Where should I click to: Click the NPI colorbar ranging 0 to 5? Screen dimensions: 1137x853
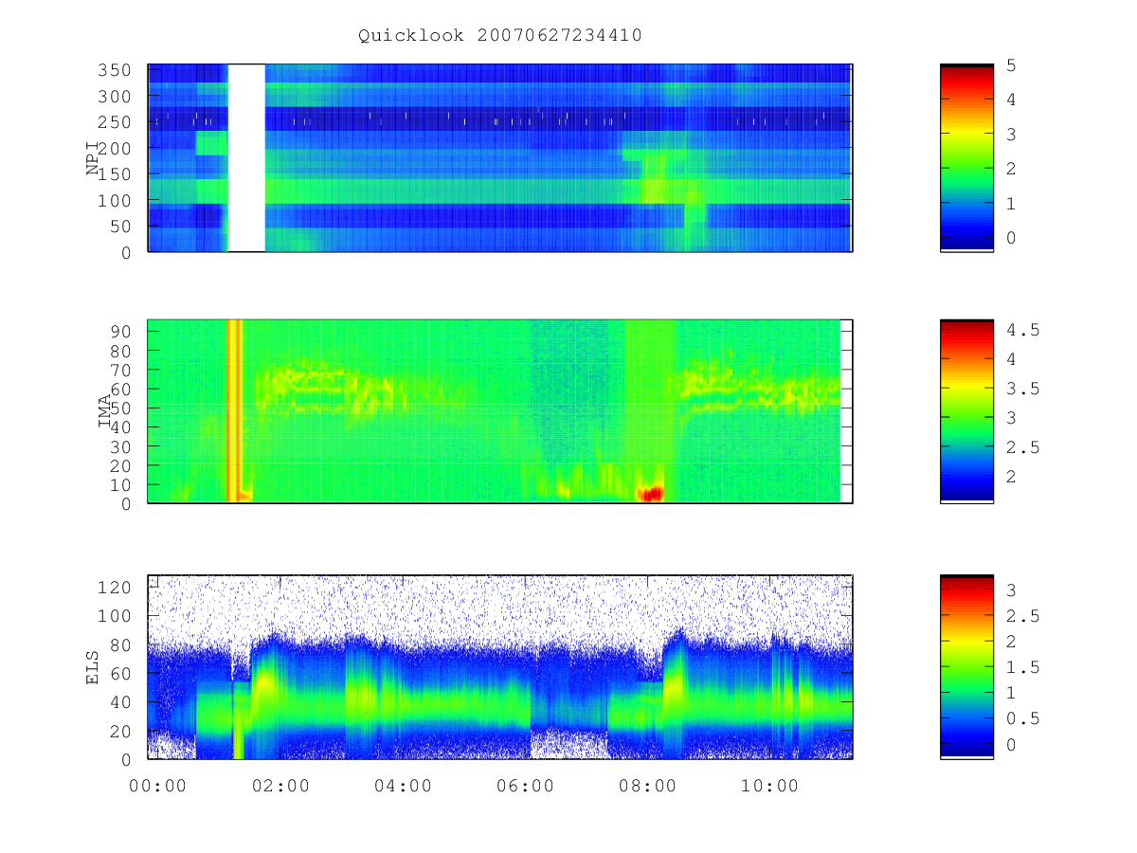966,158
